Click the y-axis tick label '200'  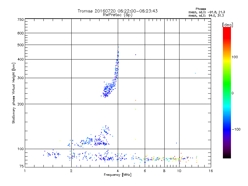(21, 104)
